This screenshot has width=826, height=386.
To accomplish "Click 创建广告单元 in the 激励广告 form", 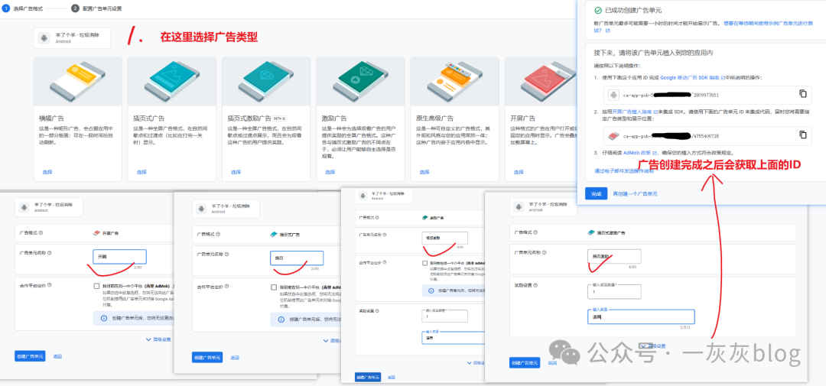I will 368,377.
